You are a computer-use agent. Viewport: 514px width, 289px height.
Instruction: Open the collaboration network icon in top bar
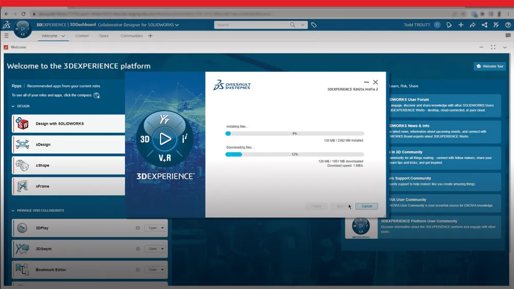(484, 25)
